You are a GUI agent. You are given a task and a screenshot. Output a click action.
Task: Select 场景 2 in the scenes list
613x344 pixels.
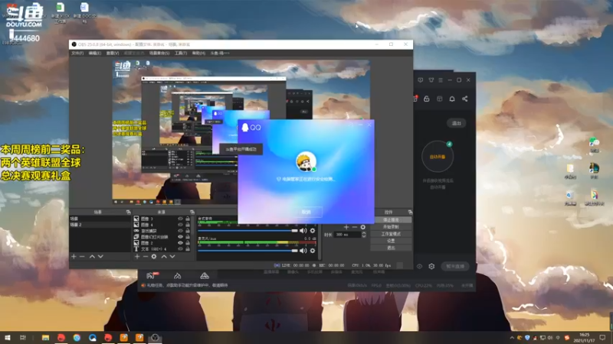tap(100, 225)
